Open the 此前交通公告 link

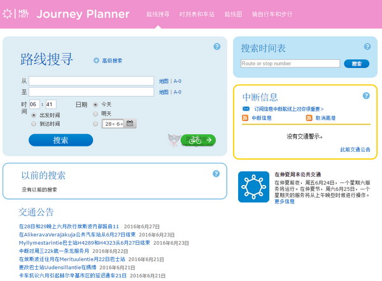click(355, 149)
